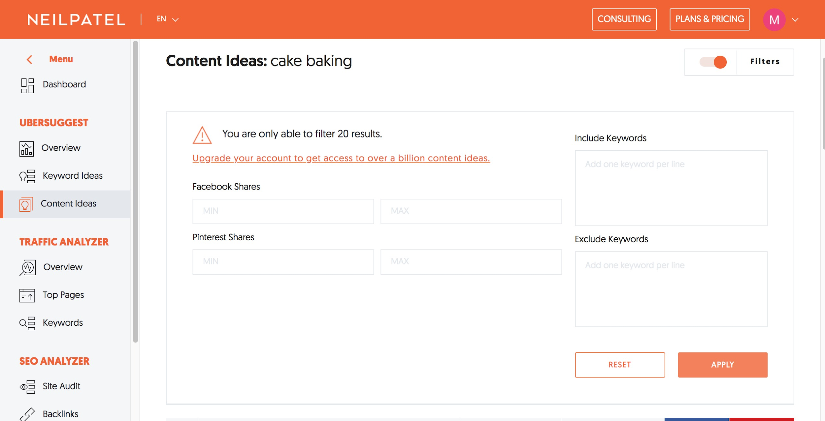825x421 pixels.
Task: Click the warning triangle icon
Action: 202,135
